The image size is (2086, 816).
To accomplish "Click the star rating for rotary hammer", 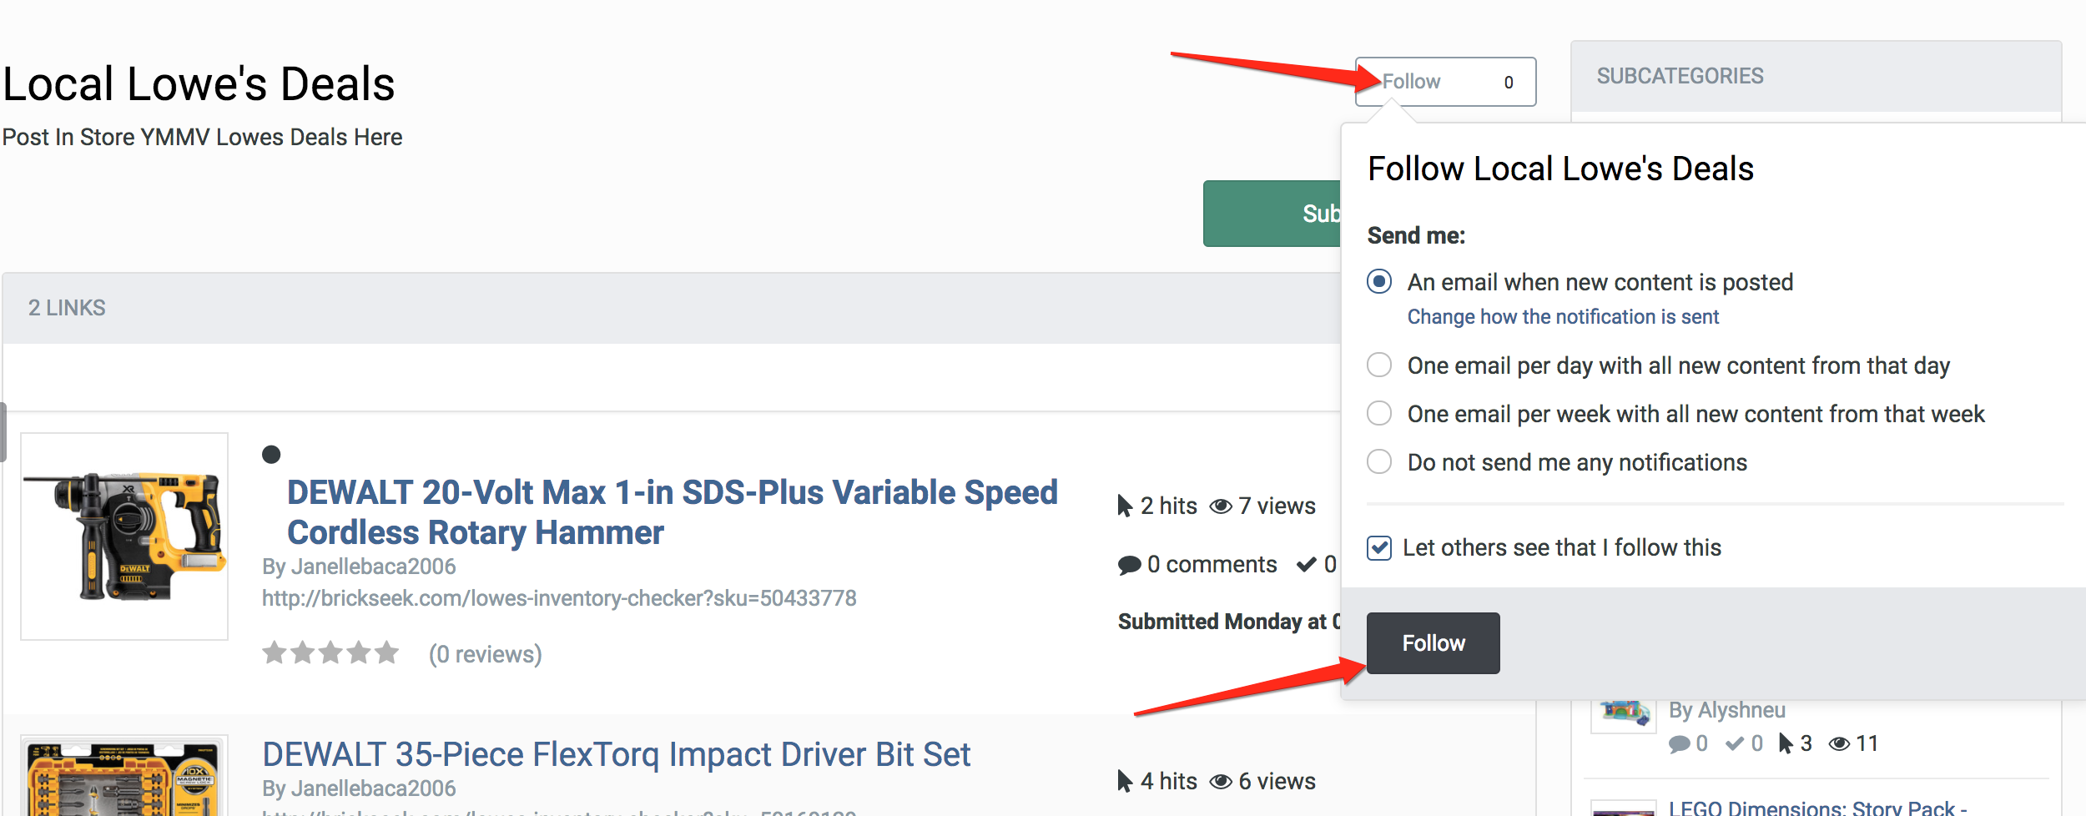I will coord(330,652).
